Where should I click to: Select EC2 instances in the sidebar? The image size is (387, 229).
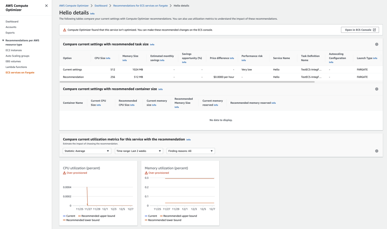14,49
